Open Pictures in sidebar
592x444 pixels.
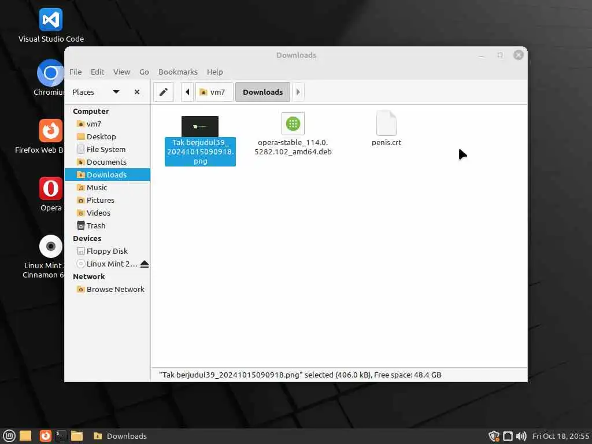tap(108, 200)
